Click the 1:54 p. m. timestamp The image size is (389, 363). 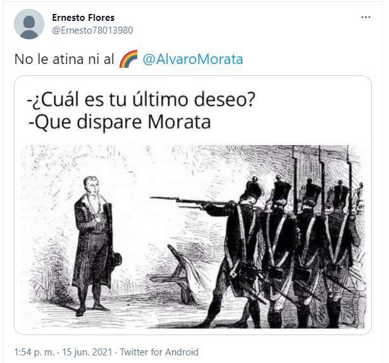(34, 352)
